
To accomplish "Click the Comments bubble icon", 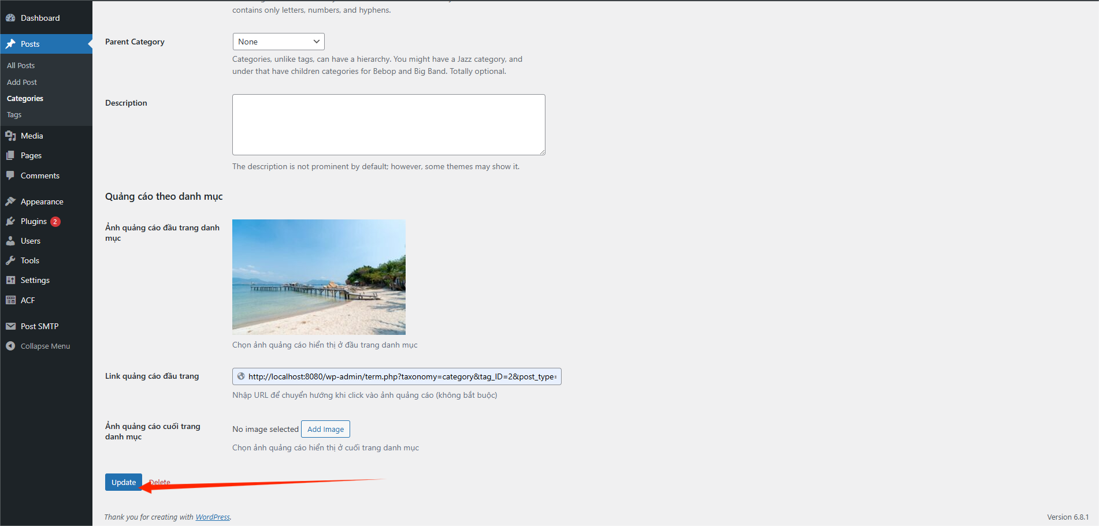I will pos(10,176).
